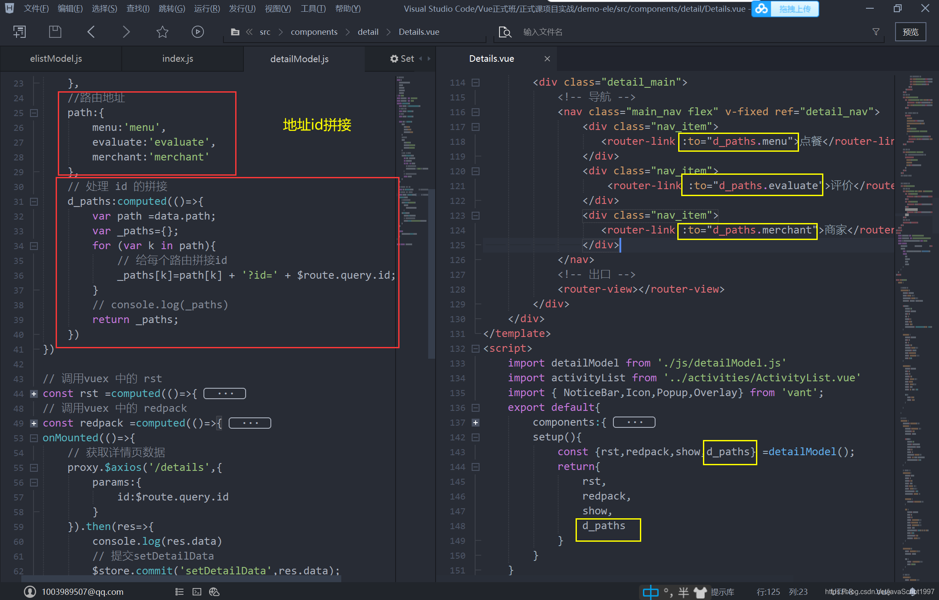This screenshot has width=939, height=600.
Task: Expand the folded rst block at line 44
Action: (x=34, y=394)
